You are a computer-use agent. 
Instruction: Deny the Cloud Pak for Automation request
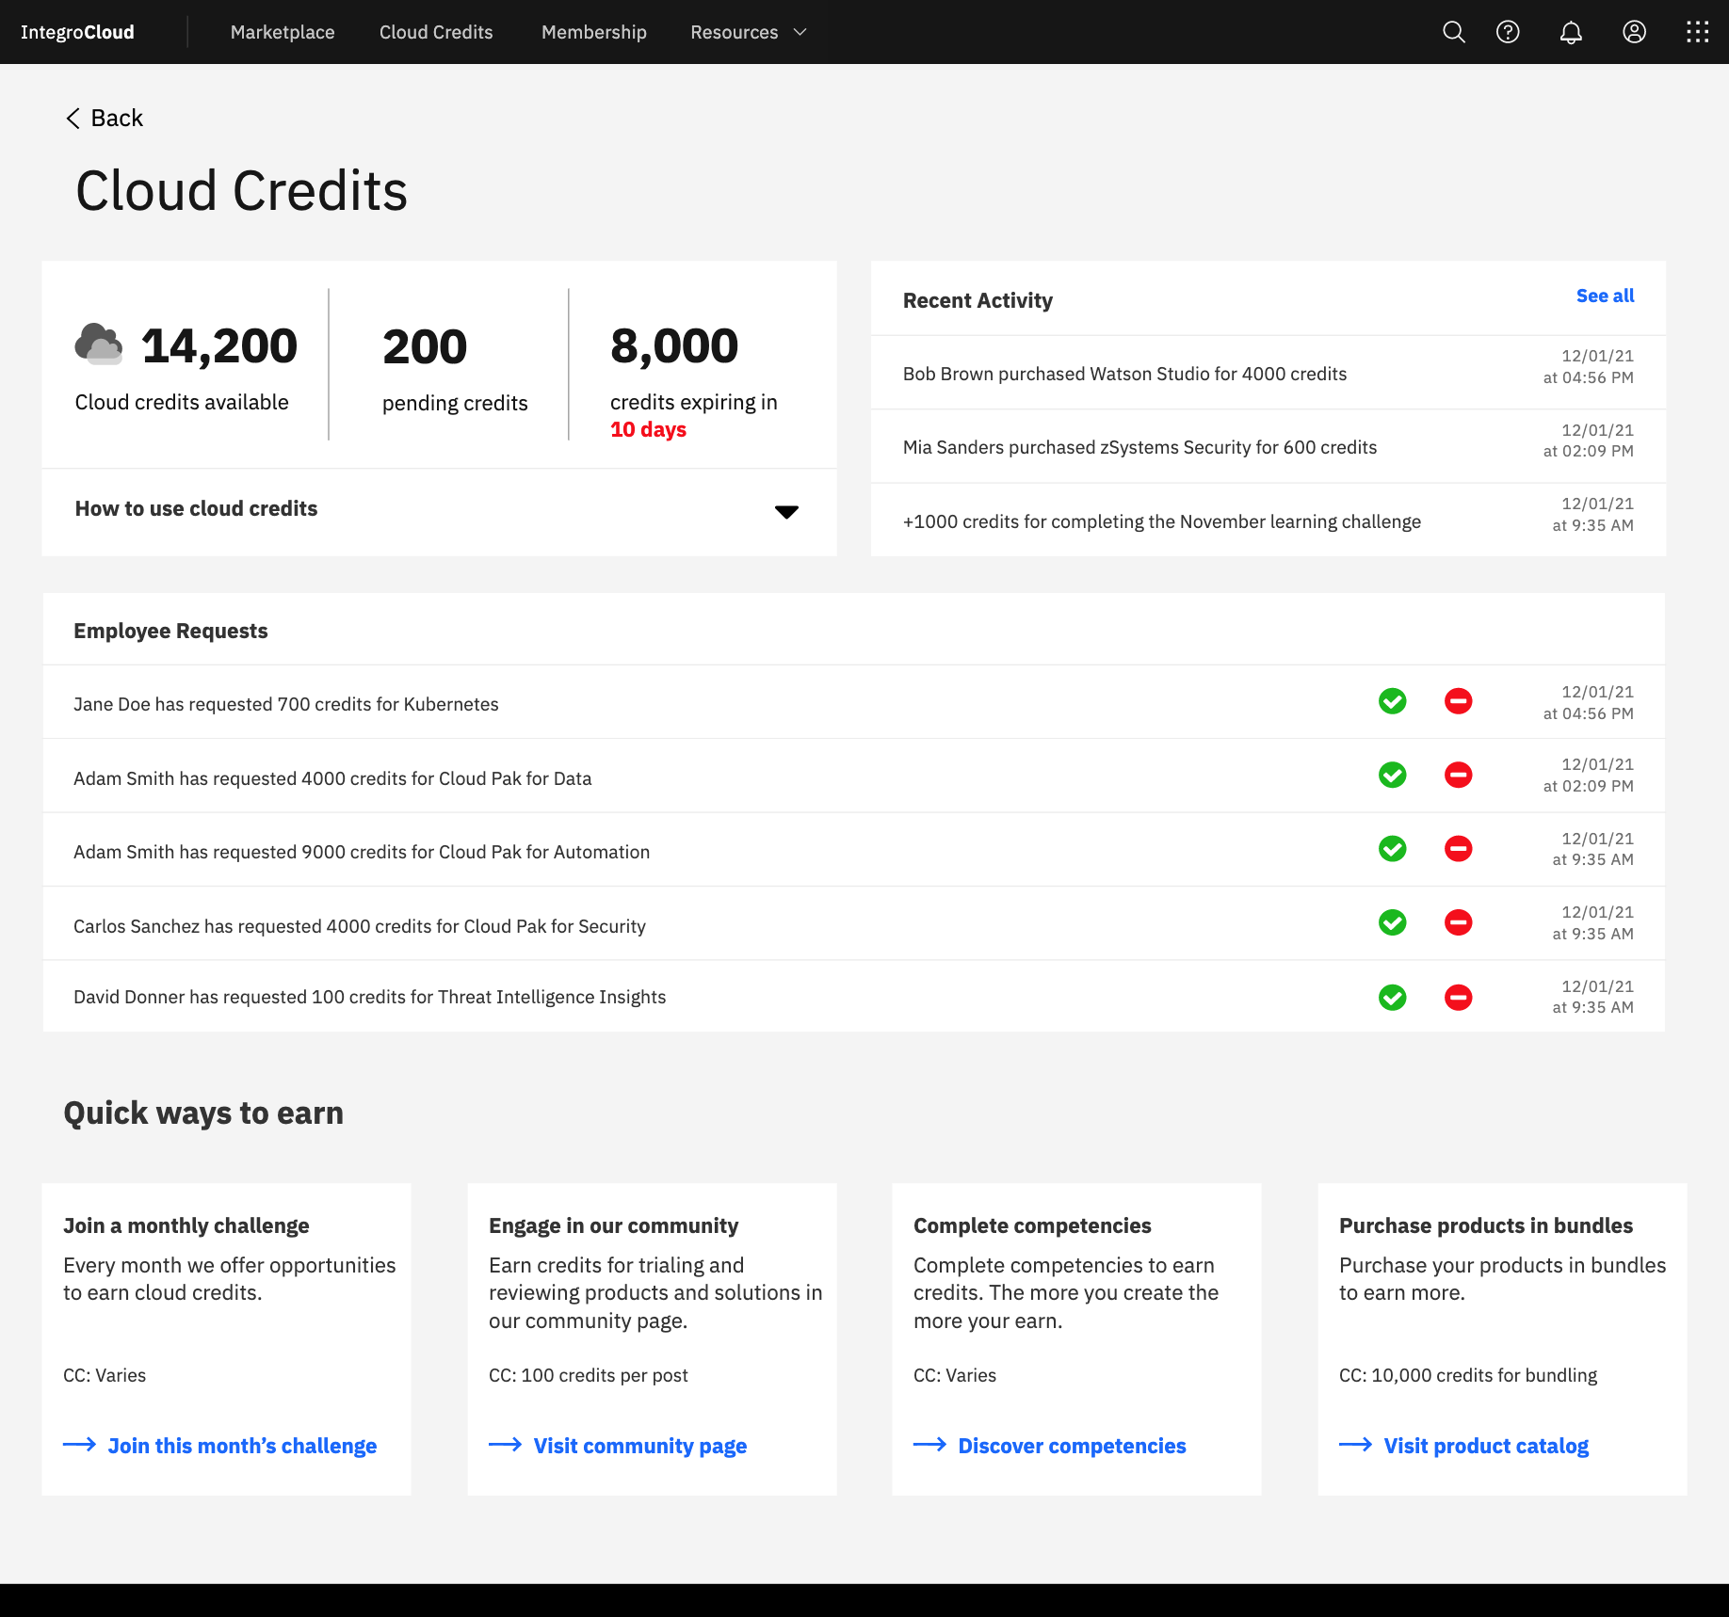tap(1458, 848)
